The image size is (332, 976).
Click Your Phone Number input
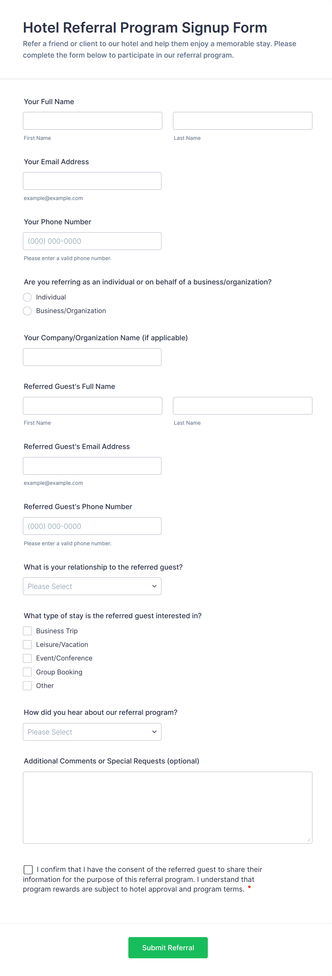point(92,241)
